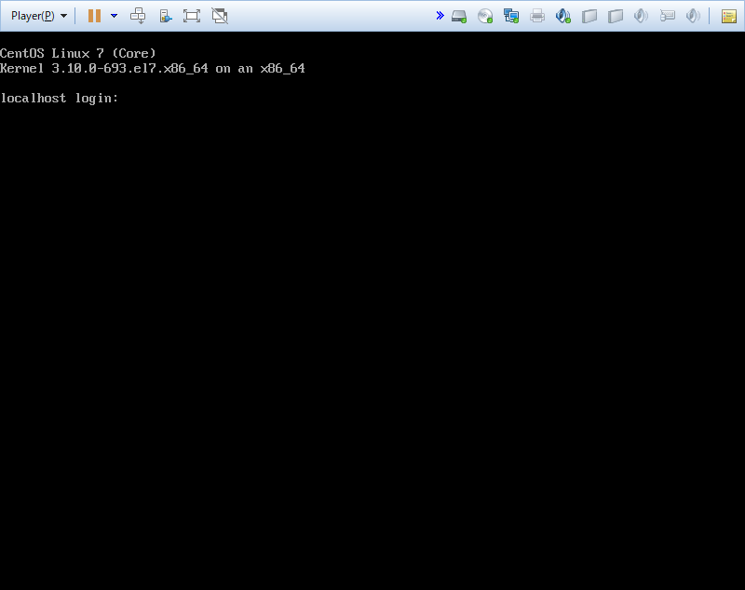Expand the power options arrow beside pause
Viewport: 745px width, 590px height.
point(114,16)
